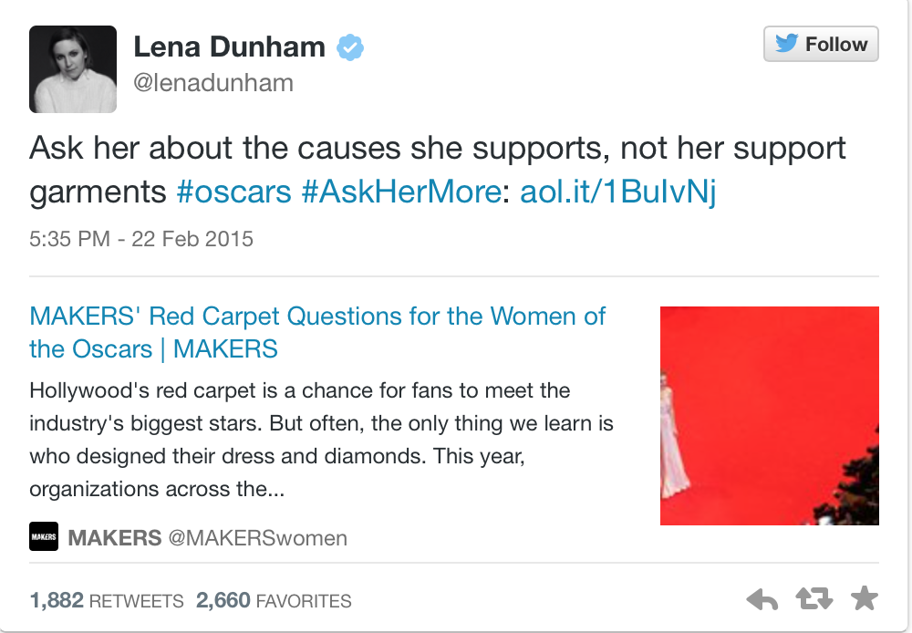
Task: Open the Lena Dunham display name
Action: pyautogui.click(x=229, y=47)
